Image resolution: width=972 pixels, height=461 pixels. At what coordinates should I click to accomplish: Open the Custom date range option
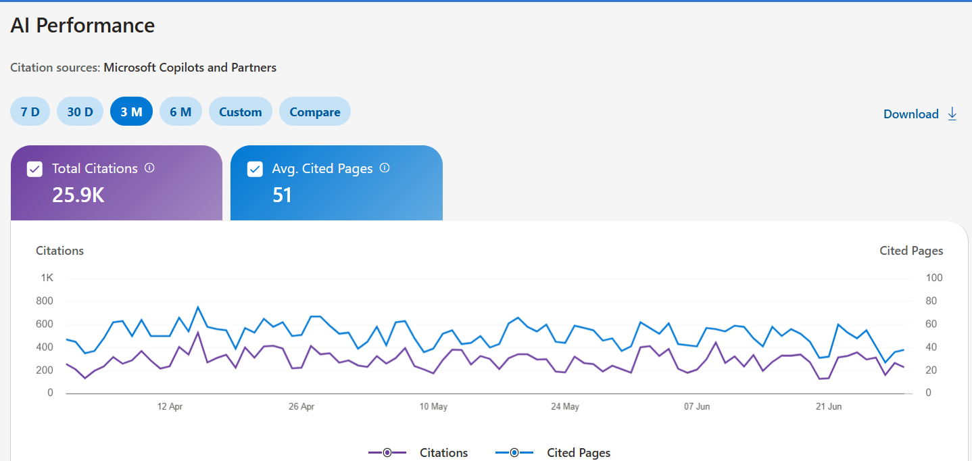[x=241, y=112]
